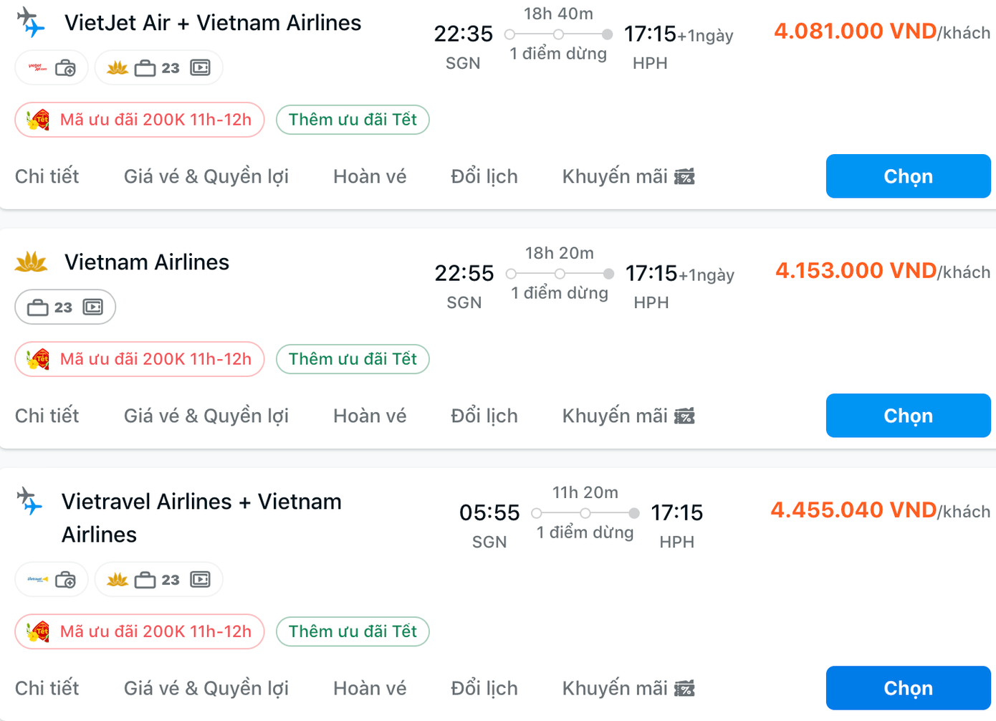Switch to Giá vé & Quyền lợi on Vietnam Airlines flight
This screenshot has width=996, height=721.
click(x=206, y=416)
